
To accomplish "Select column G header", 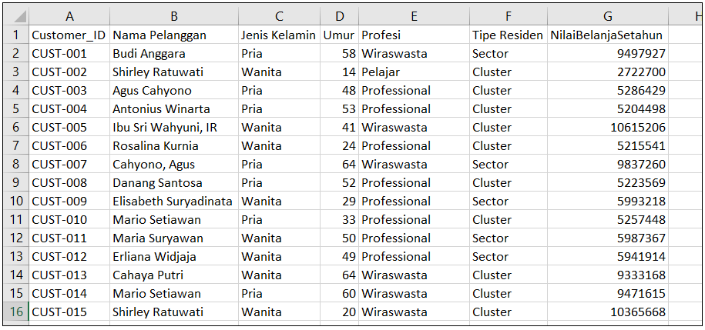I will [x=607, y=16].
